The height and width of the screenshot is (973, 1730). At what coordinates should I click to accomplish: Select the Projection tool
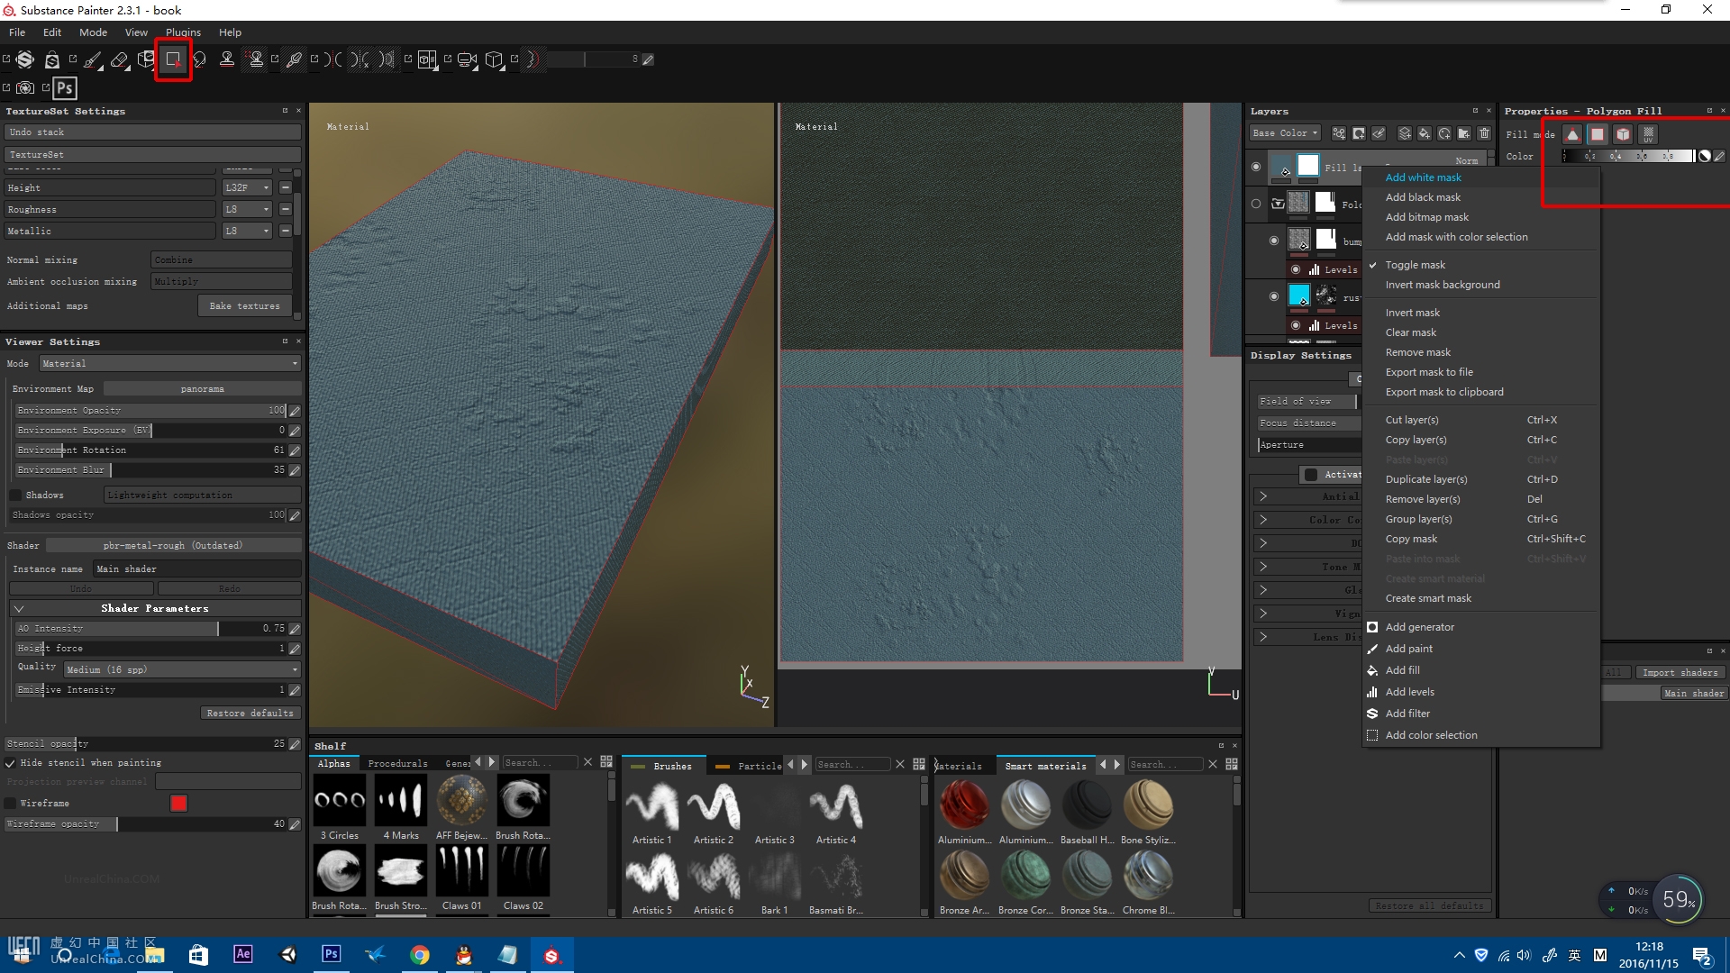coord(146,59)
